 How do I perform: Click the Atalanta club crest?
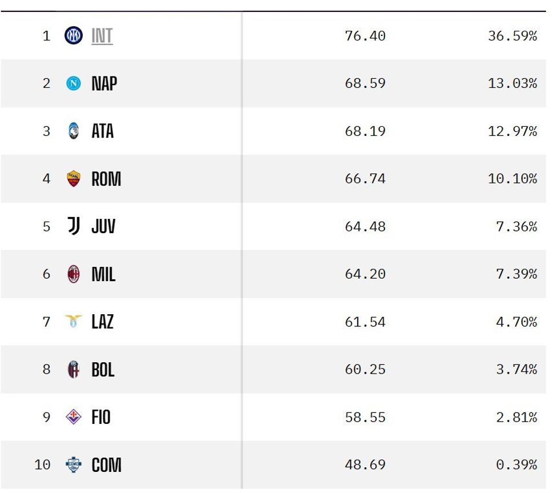click(x=73, y=131)
